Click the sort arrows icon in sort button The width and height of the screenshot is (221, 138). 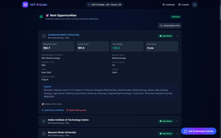(161, 26)
